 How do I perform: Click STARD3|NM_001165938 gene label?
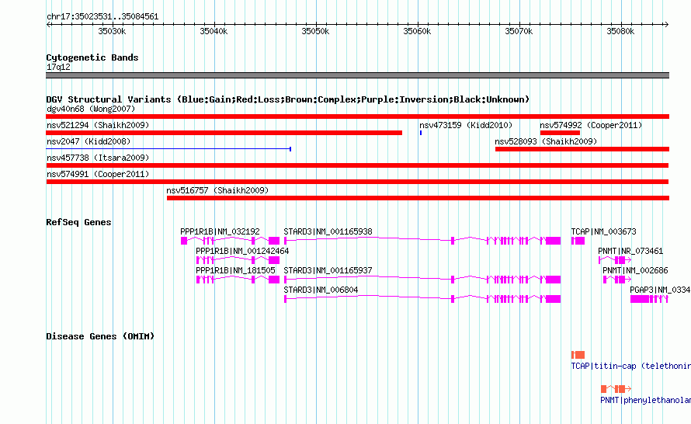click(x=328, y=231)
